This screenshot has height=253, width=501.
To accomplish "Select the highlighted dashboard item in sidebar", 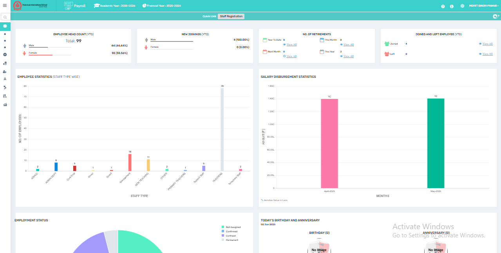I will pyautogui.click(x=5, y=26).
